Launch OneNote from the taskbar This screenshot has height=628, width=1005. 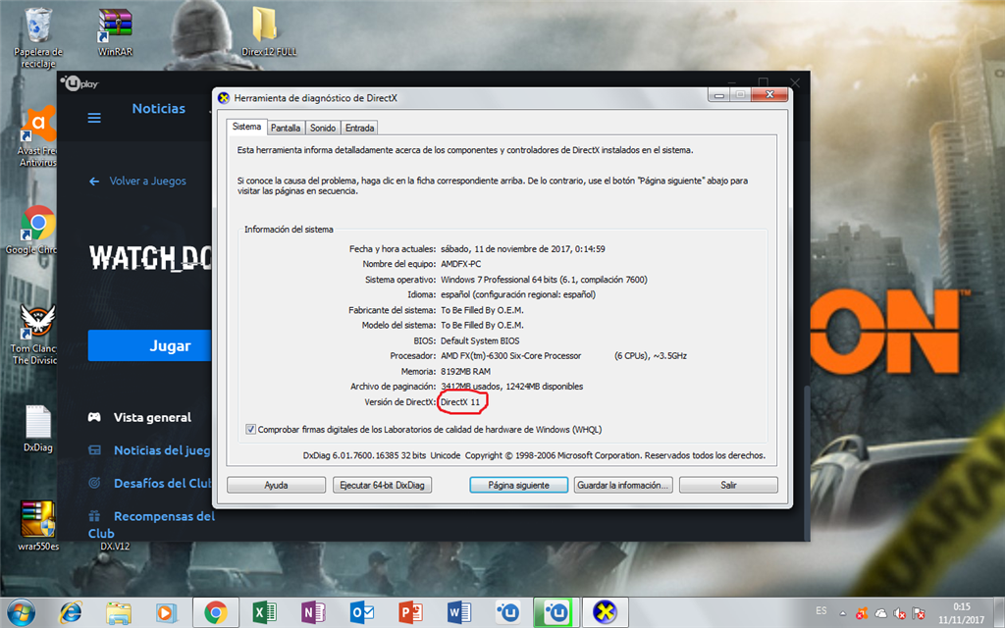pos(313,613)
